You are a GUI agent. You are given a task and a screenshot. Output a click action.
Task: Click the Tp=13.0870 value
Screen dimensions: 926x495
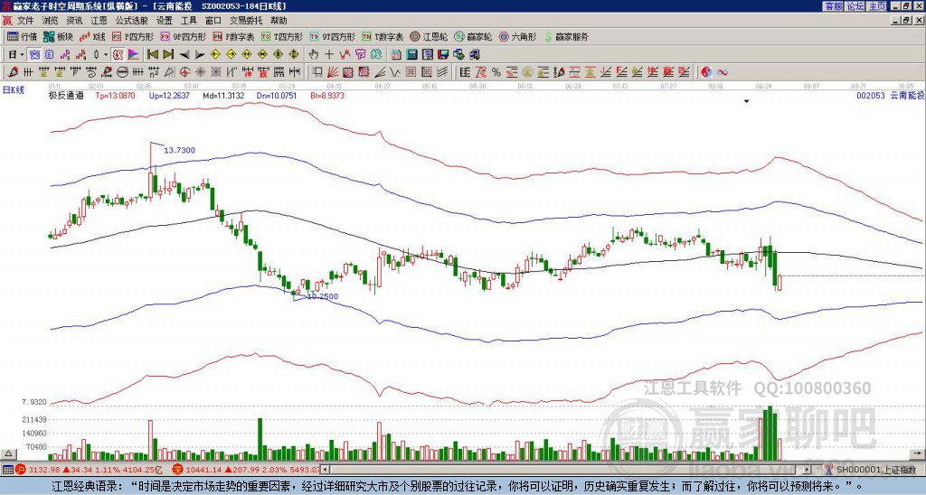tap(115, 96)
